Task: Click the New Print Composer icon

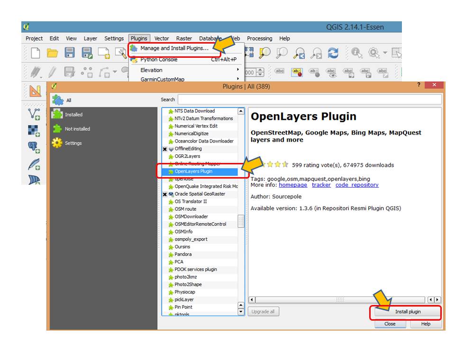Action: [104, 53]
